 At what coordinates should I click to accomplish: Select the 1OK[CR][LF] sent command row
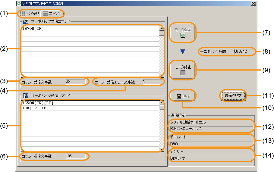90,108
